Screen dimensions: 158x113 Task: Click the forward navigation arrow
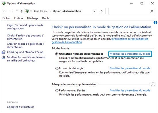[x=11, y=11]
